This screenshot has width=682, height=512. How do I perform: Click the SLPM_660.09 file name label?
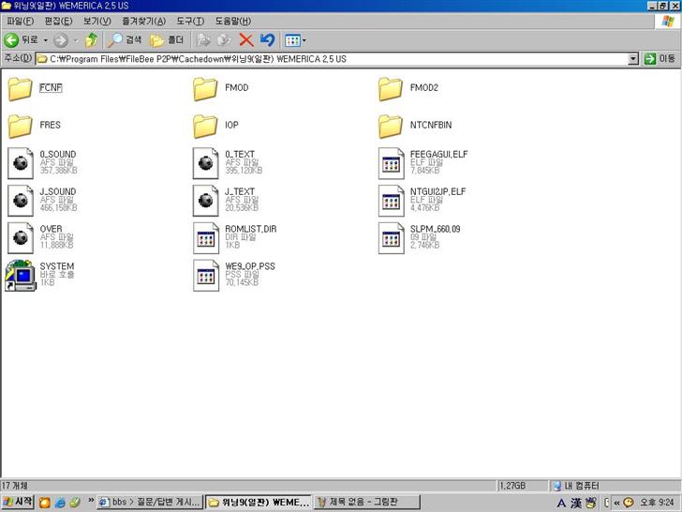(435, 229)
